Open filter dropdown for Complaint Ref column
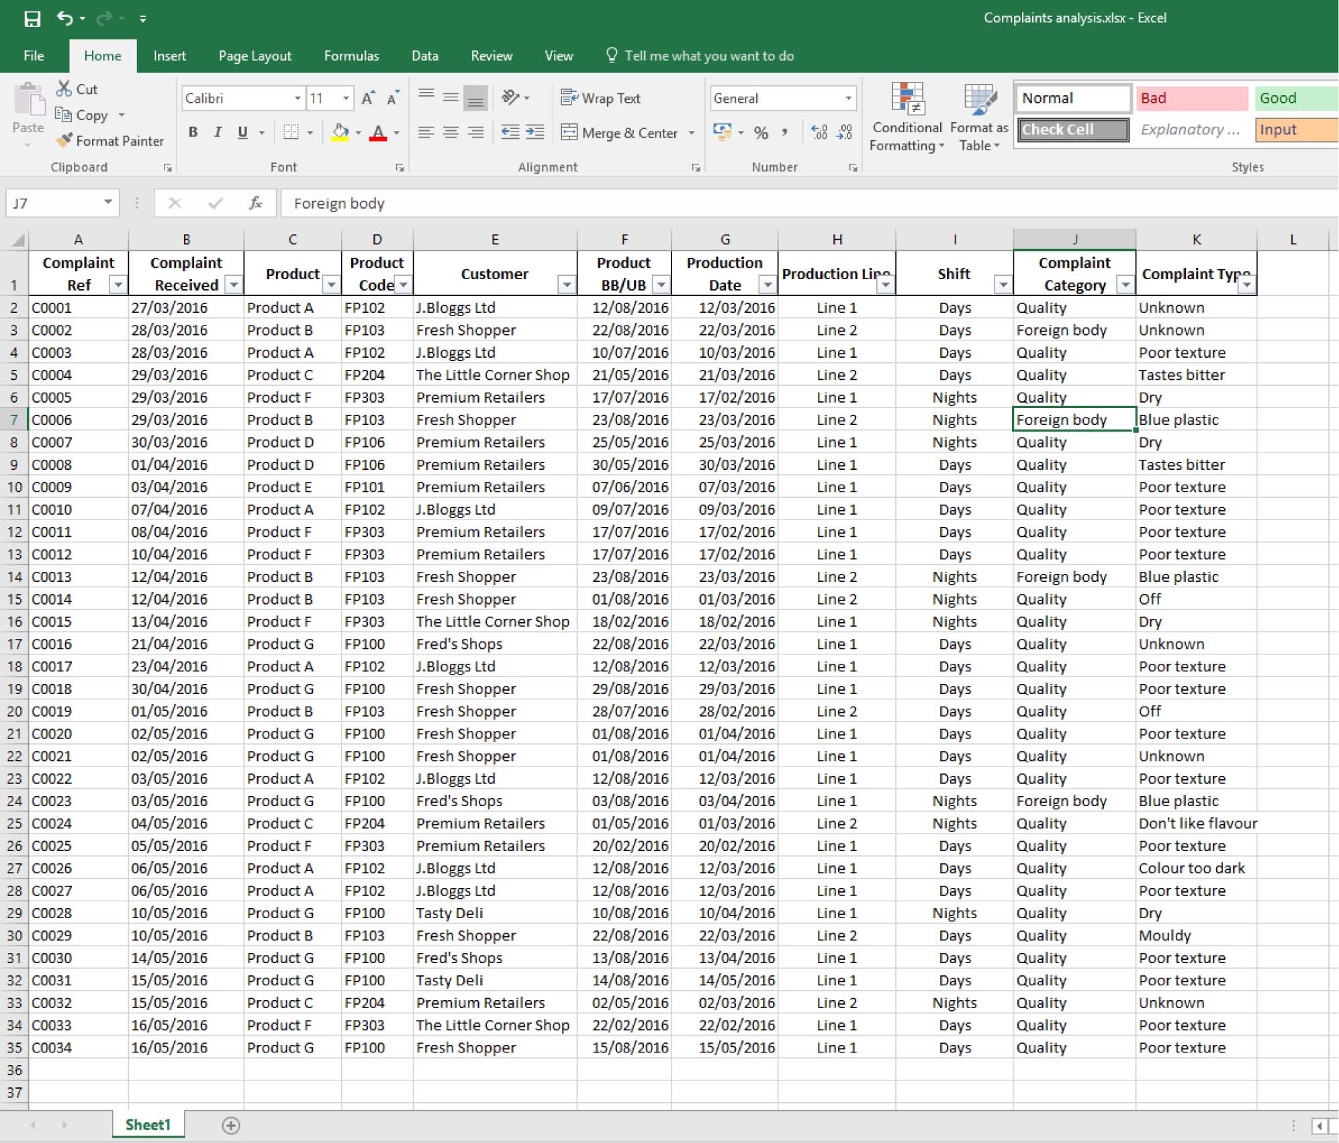1339x1143 pixels. coord(118,285)
